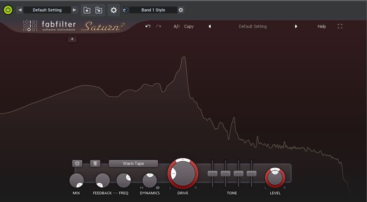Viewport: 367px width, 202px height.
Task: Click the load preset folder icon
Action: click(x=87, y=10)
